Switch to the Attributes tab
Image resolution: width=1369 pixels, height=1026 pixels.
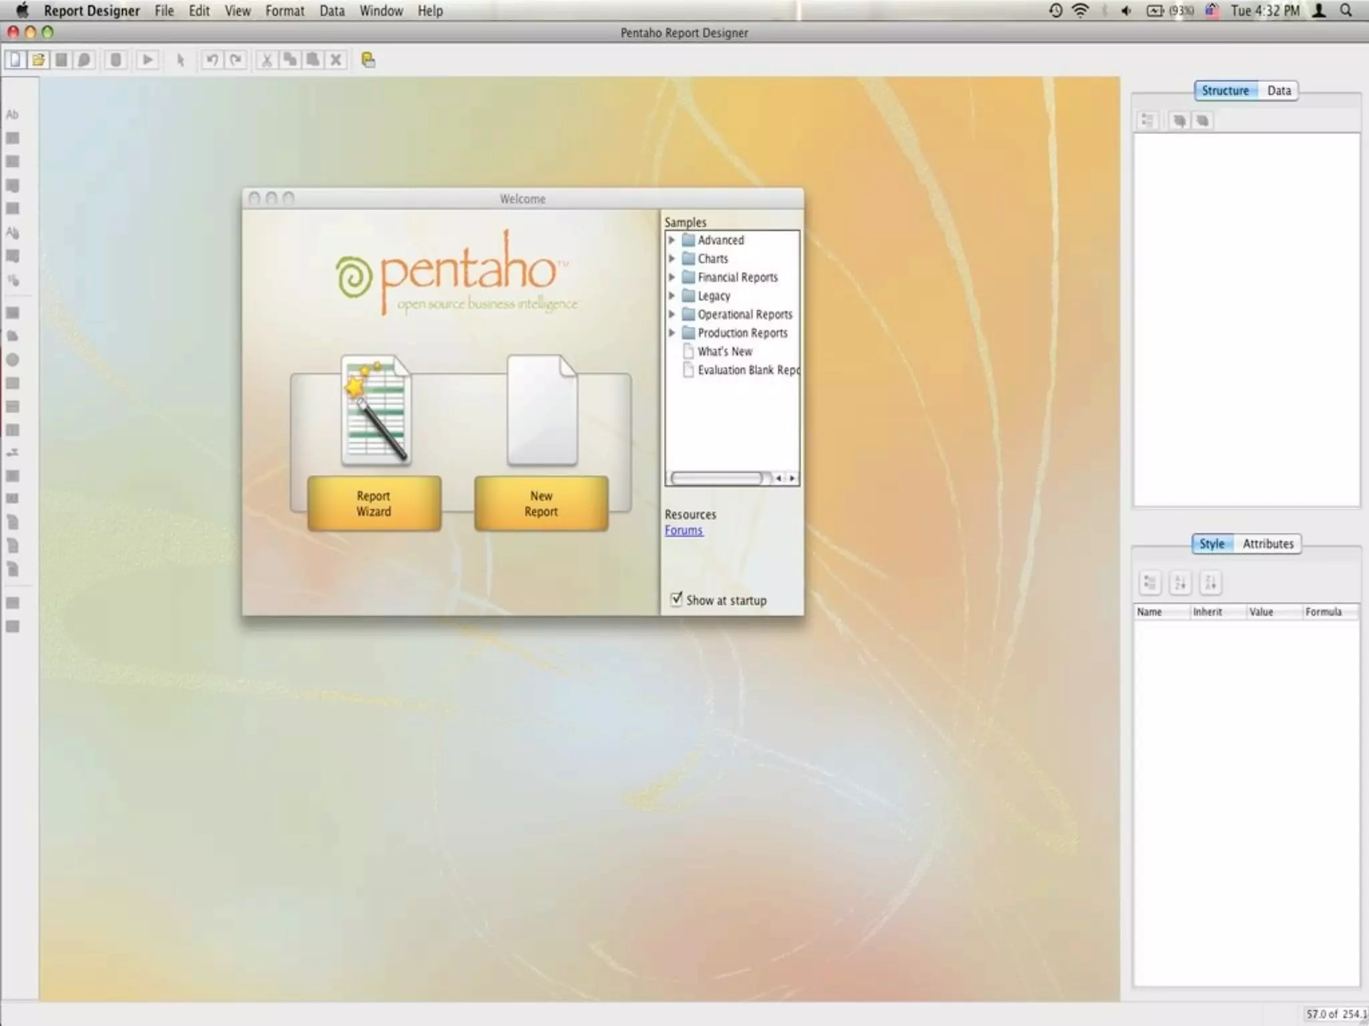[1267, 544]
